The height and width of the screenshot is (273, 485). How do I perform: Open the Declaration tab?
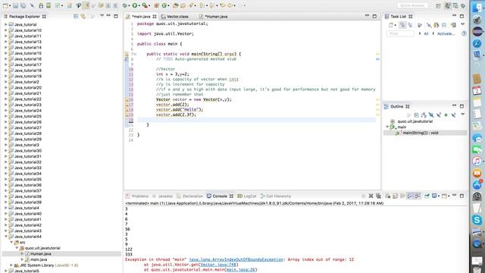189,196
